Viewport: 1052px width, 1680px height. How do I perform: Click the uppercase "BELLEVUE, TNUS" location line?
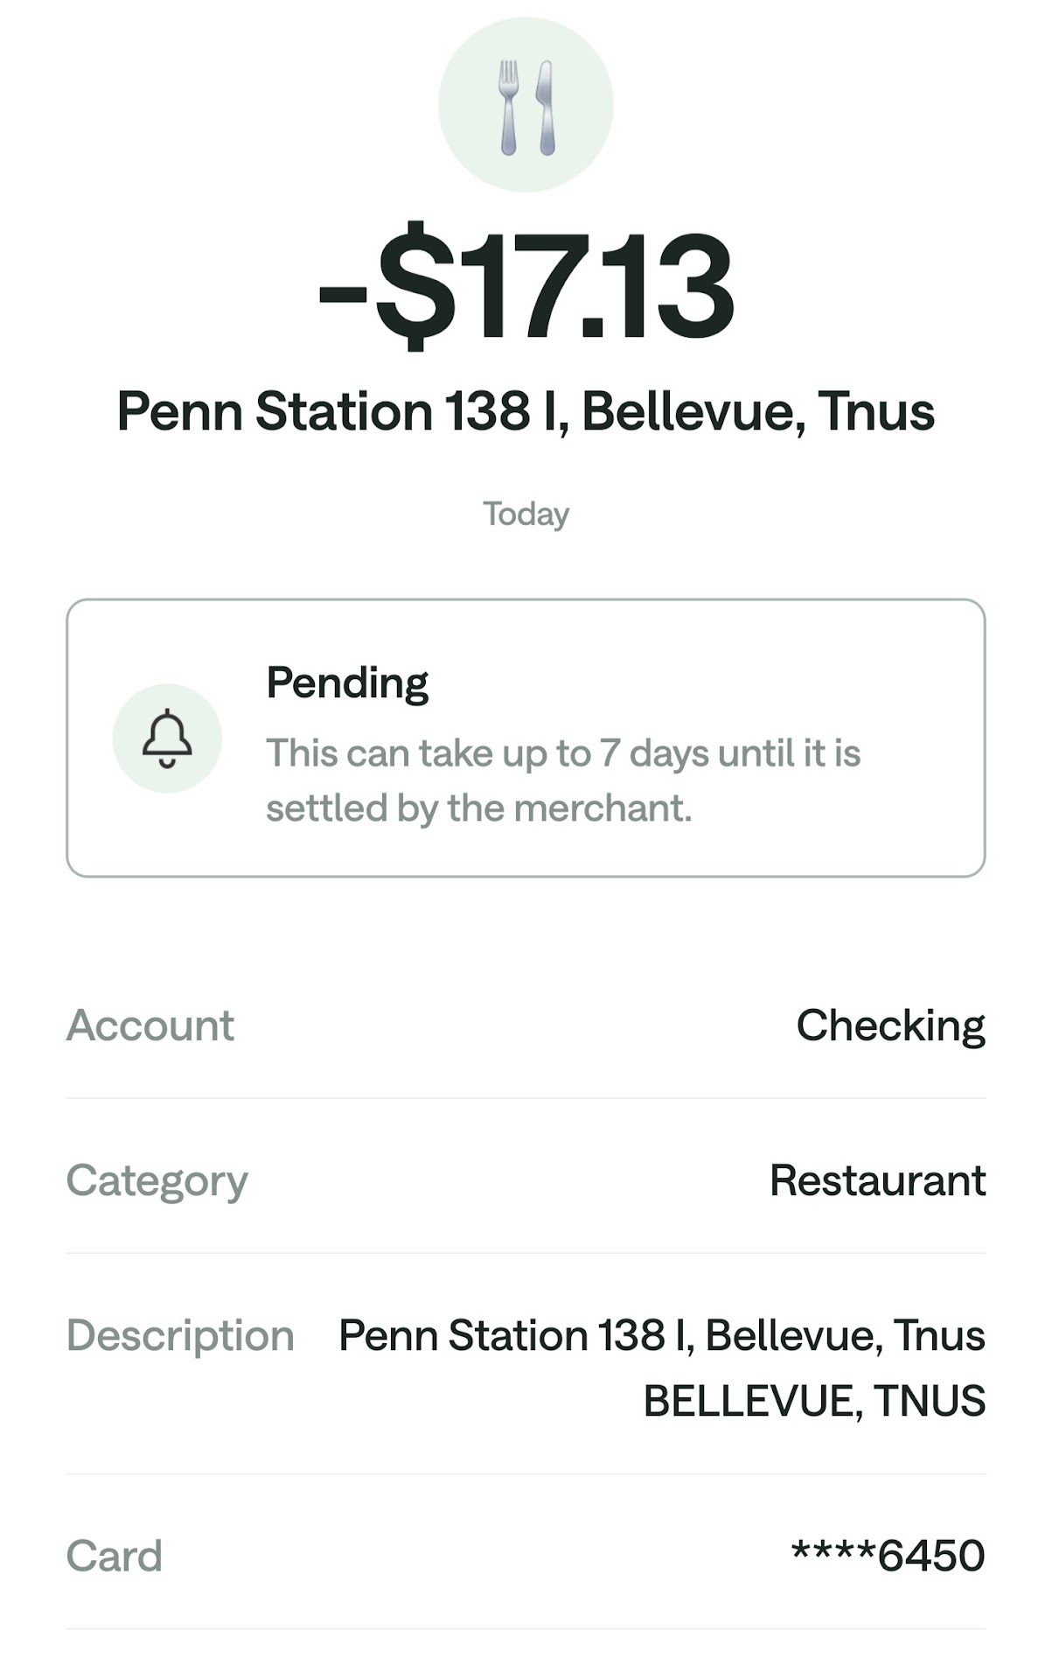tap(814, 1401)
